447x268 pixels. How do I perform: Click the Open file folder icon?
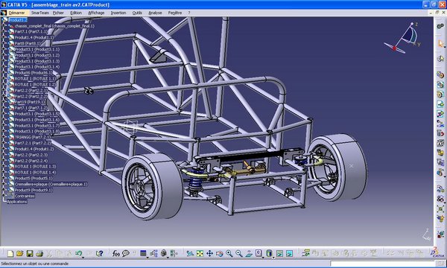(19, 253)
